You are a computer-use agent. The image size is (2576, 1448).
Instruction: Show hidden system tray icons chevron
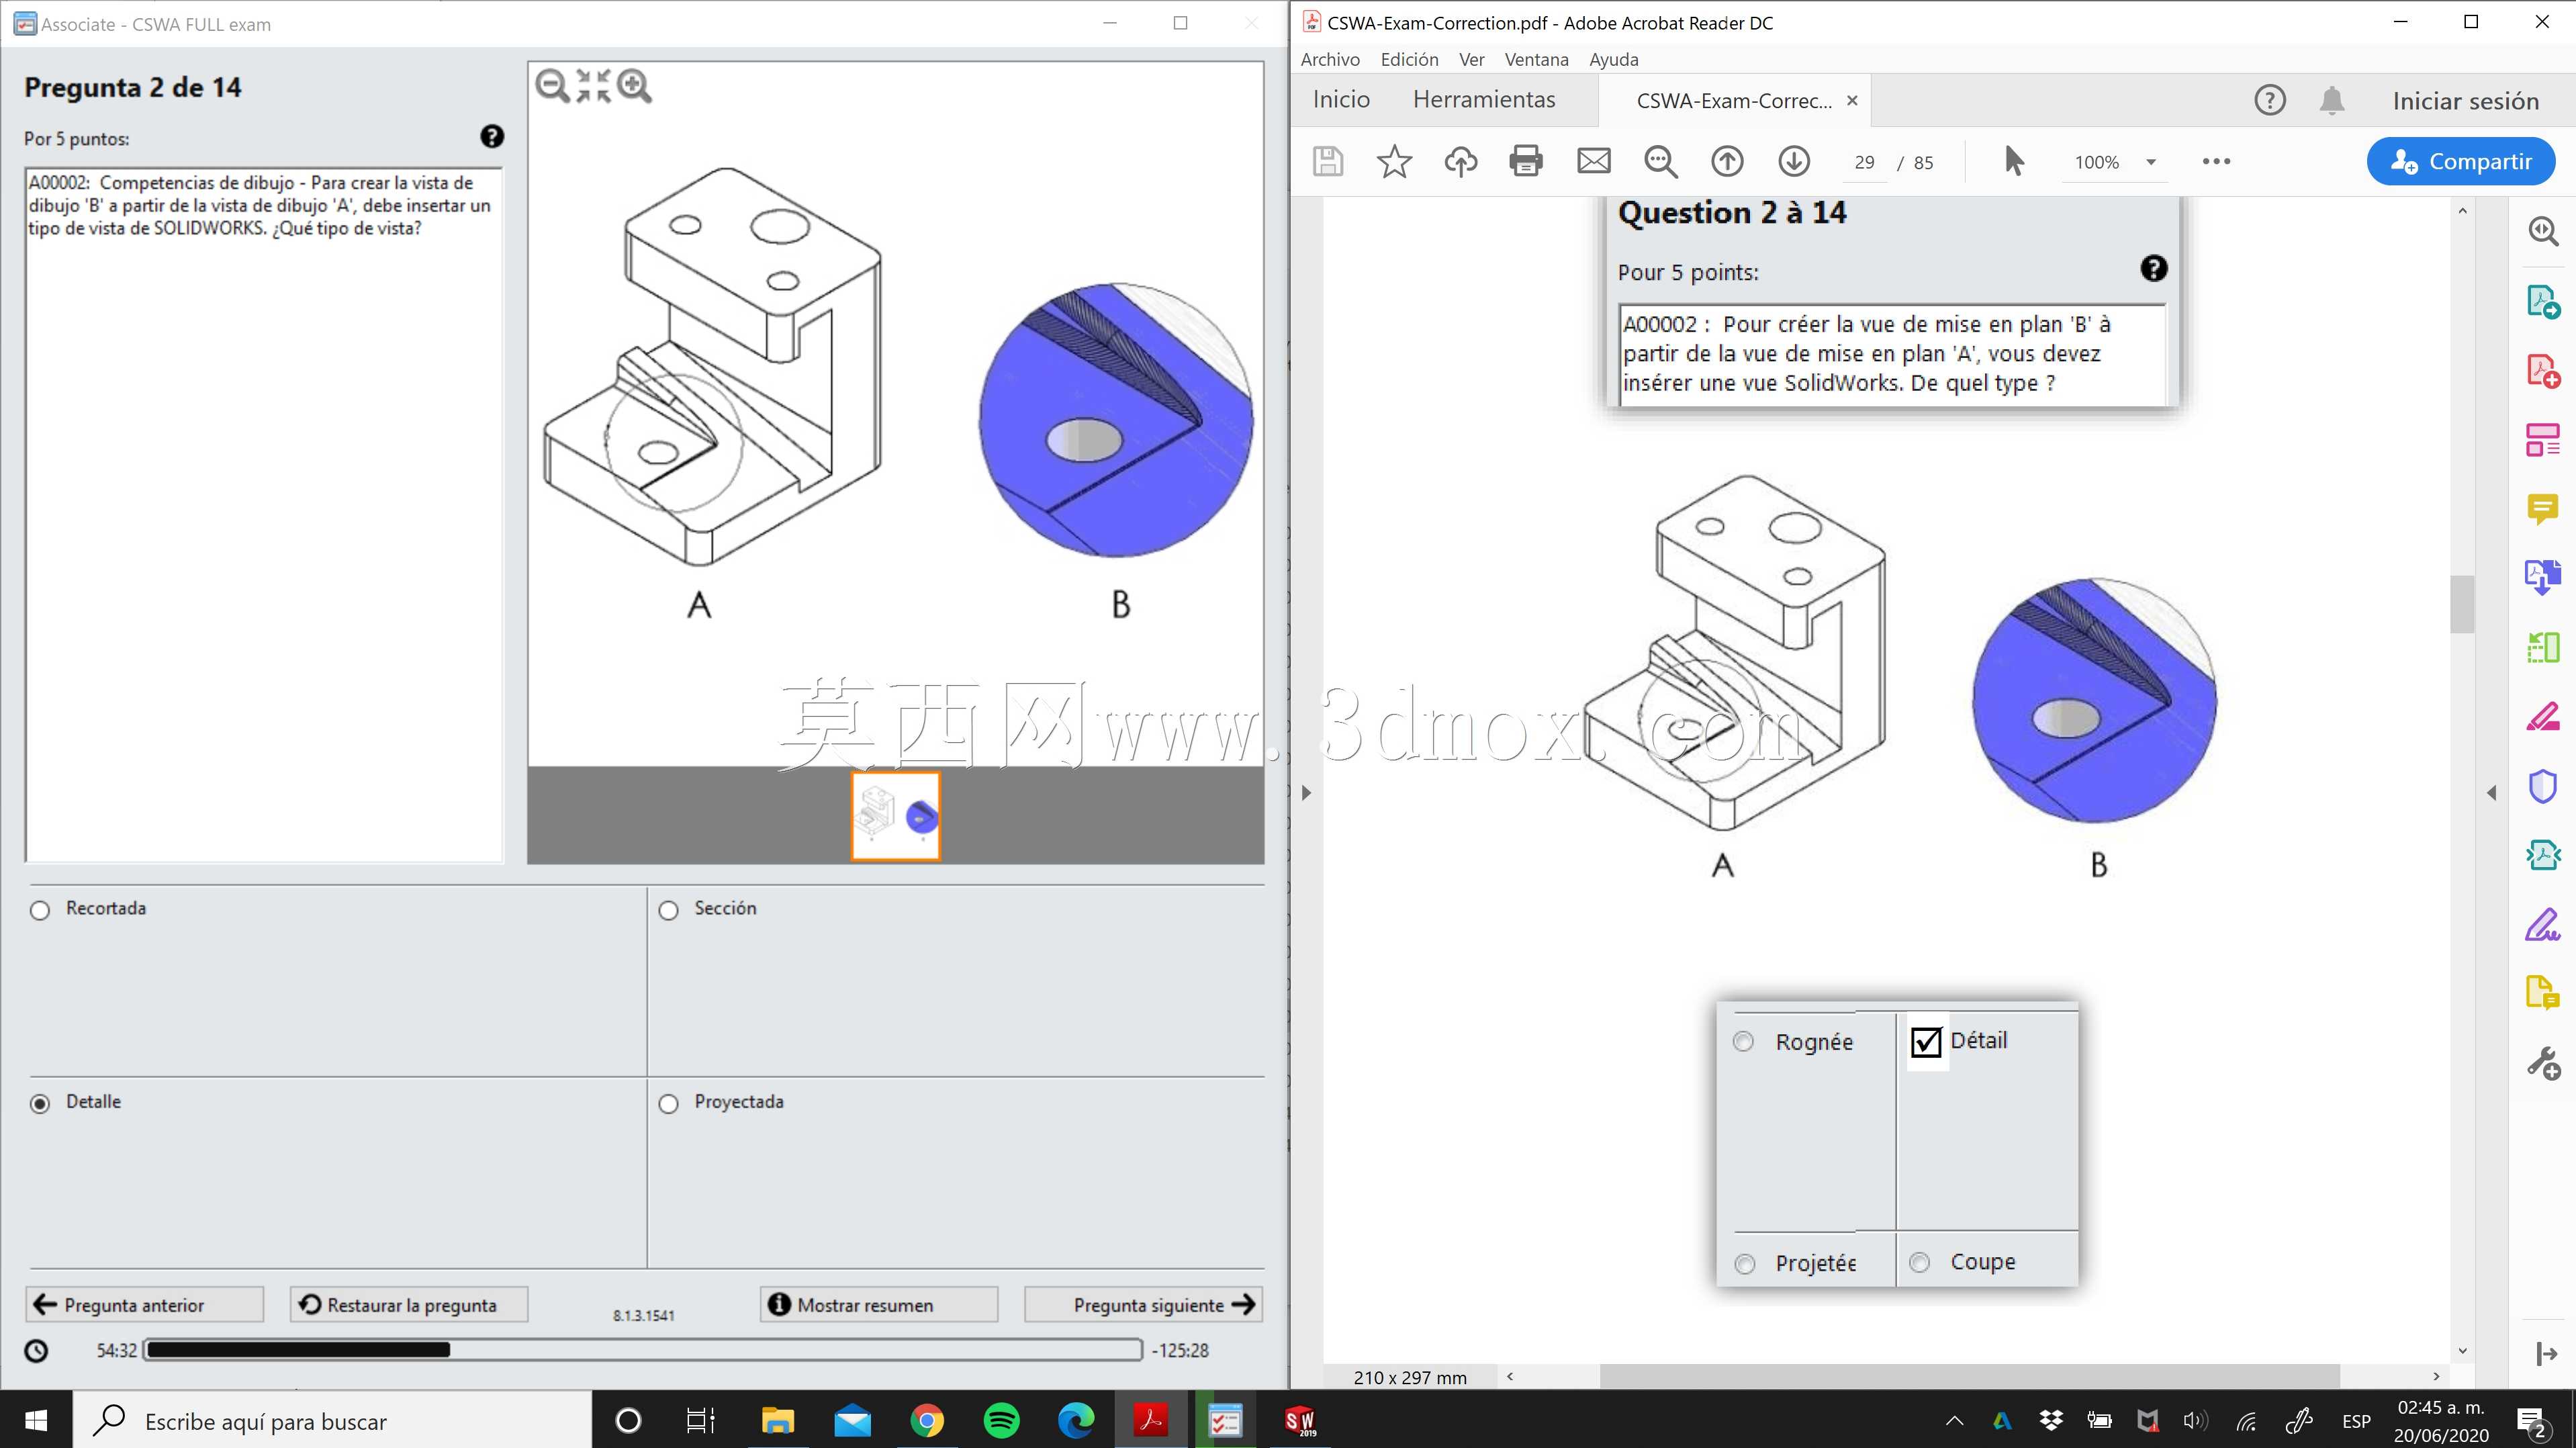[1954, 1421]
